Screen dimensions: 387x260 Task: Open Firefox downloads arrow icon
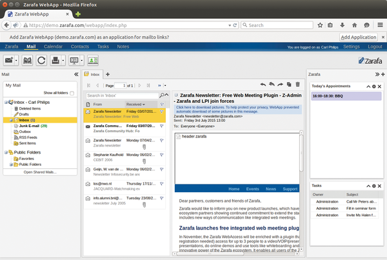(342, 25)
